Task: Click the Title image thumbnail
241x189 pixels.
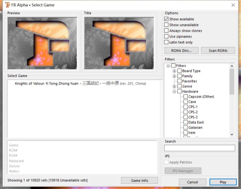Action: [119, 43]
